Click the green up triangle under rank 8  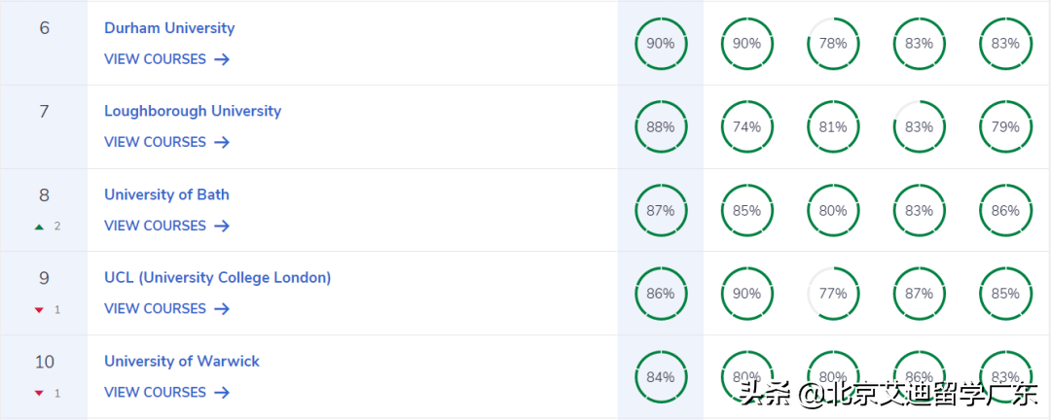click(x=39, y=227)
